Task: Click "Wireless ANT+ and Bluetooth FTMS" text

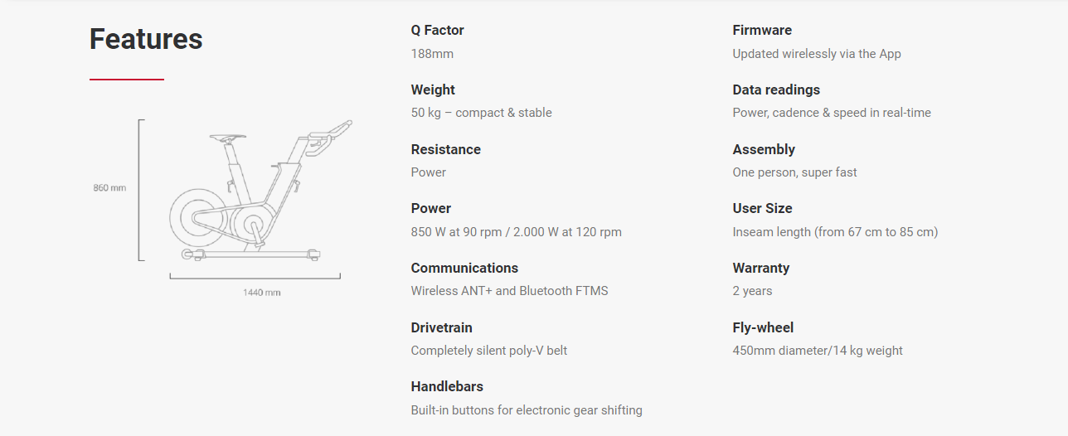Action: 509,291
